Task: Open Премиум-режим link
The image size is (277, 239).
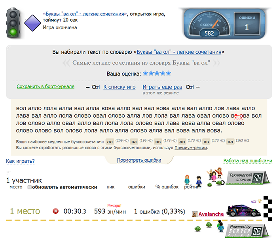Action: coord(191,148)
